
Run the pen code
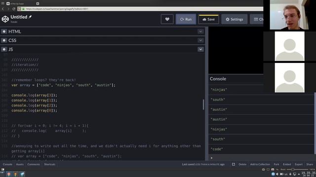coord(186,19)
